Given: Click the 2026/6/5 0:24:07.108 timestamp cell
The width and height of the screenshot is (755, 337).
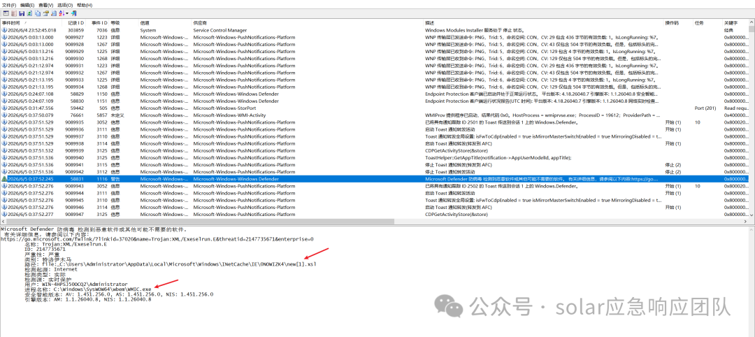Looking at the screenshot, I should pyautogui.click(x=31, y=94).
